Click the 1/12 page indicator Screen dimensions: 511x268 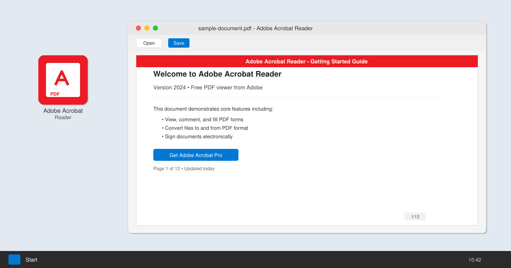[x=415, y=217]
